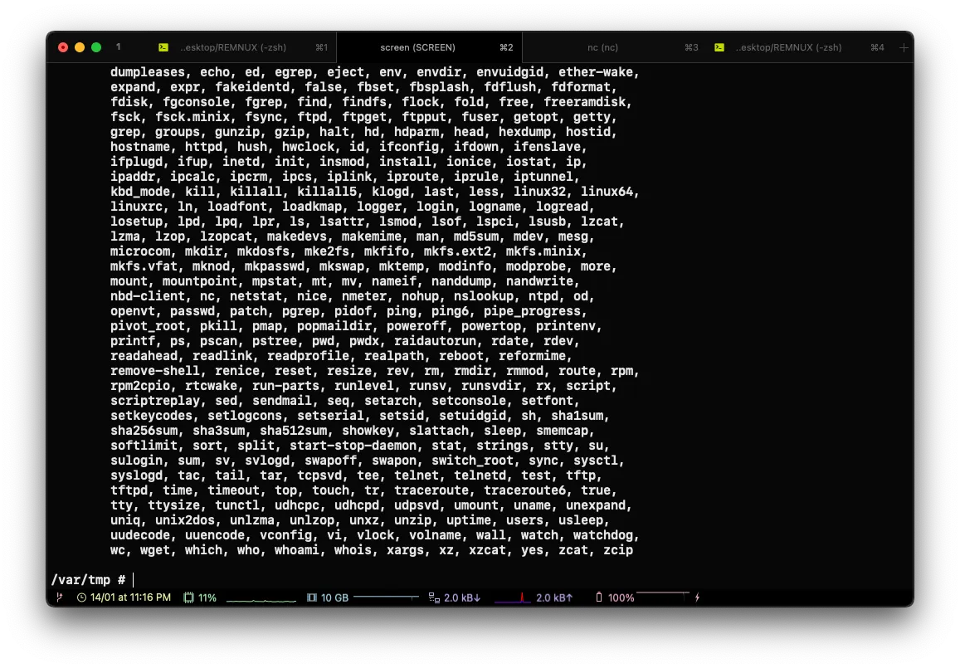Image resolution: width=960 pixels, height=668 pixels.
Task: Click the network icon beside 2.0 kB download
Action: pos(433,597)
